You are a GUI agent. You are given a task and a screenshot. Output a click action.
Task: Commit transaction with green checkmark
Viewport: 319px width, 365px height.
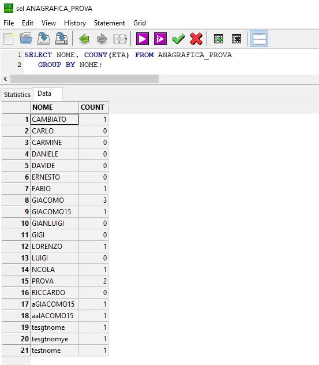pos(178,39)
